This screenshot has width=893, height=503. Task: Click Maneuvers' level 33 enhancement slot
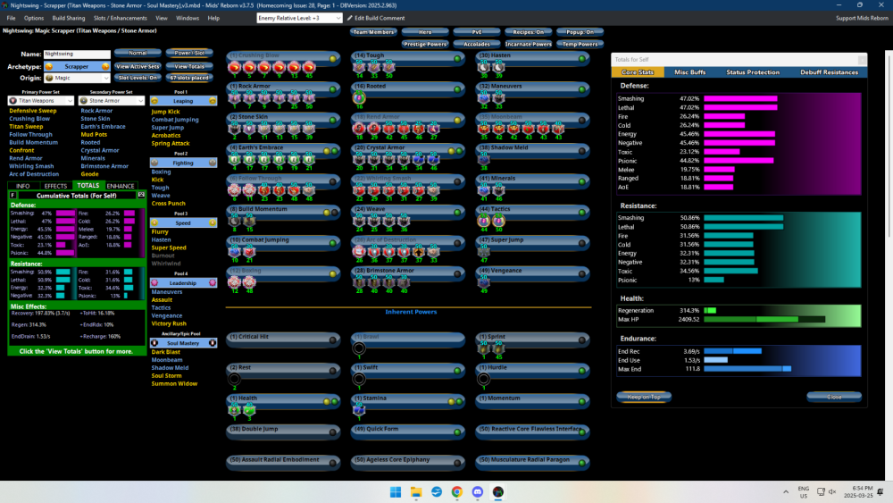498,98
